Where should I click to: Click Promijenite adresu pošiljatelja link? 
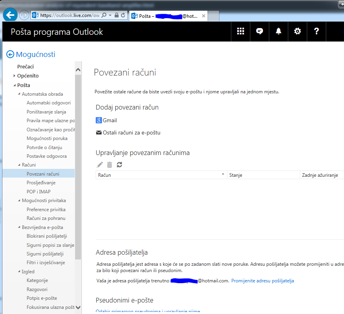pyautogui.click(x=263, y=281)
